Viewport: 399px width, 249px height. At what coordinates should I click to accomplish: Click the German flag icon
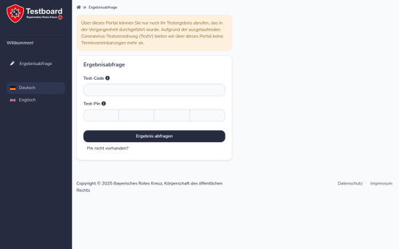coord(13,88)
